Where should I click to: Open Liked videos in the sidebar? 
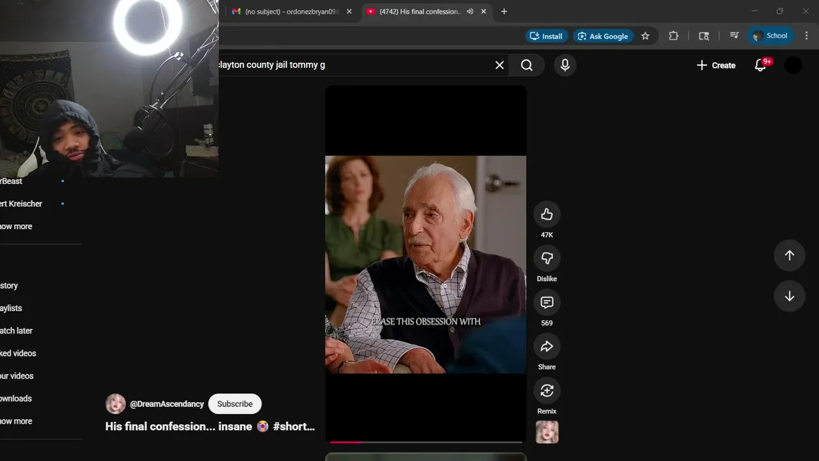pyautogui.click(x=18, y=353)
